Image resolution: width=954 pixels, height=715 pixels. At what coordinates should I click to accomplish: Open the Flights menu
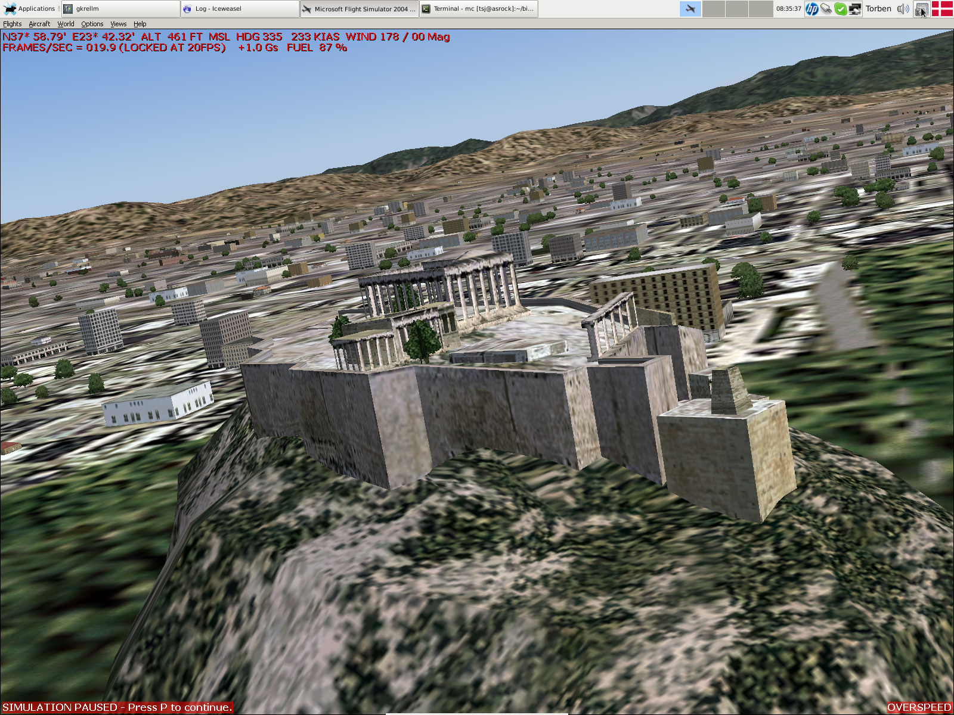[12, 24]
